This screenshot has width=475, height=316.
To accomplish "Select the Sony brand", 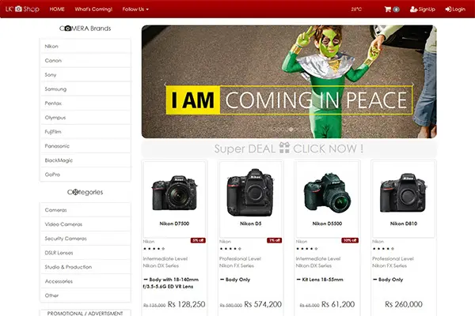I will [85, 75].
